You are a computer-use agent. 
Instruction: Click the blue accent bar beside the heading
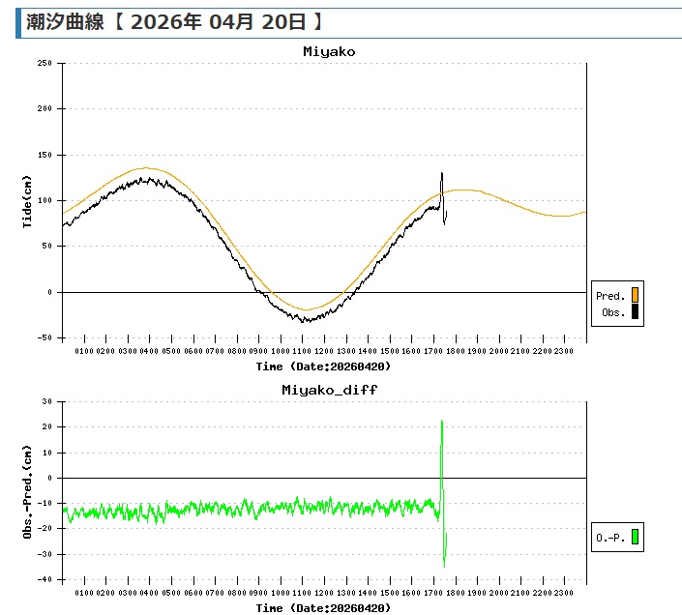pos(19,23)
